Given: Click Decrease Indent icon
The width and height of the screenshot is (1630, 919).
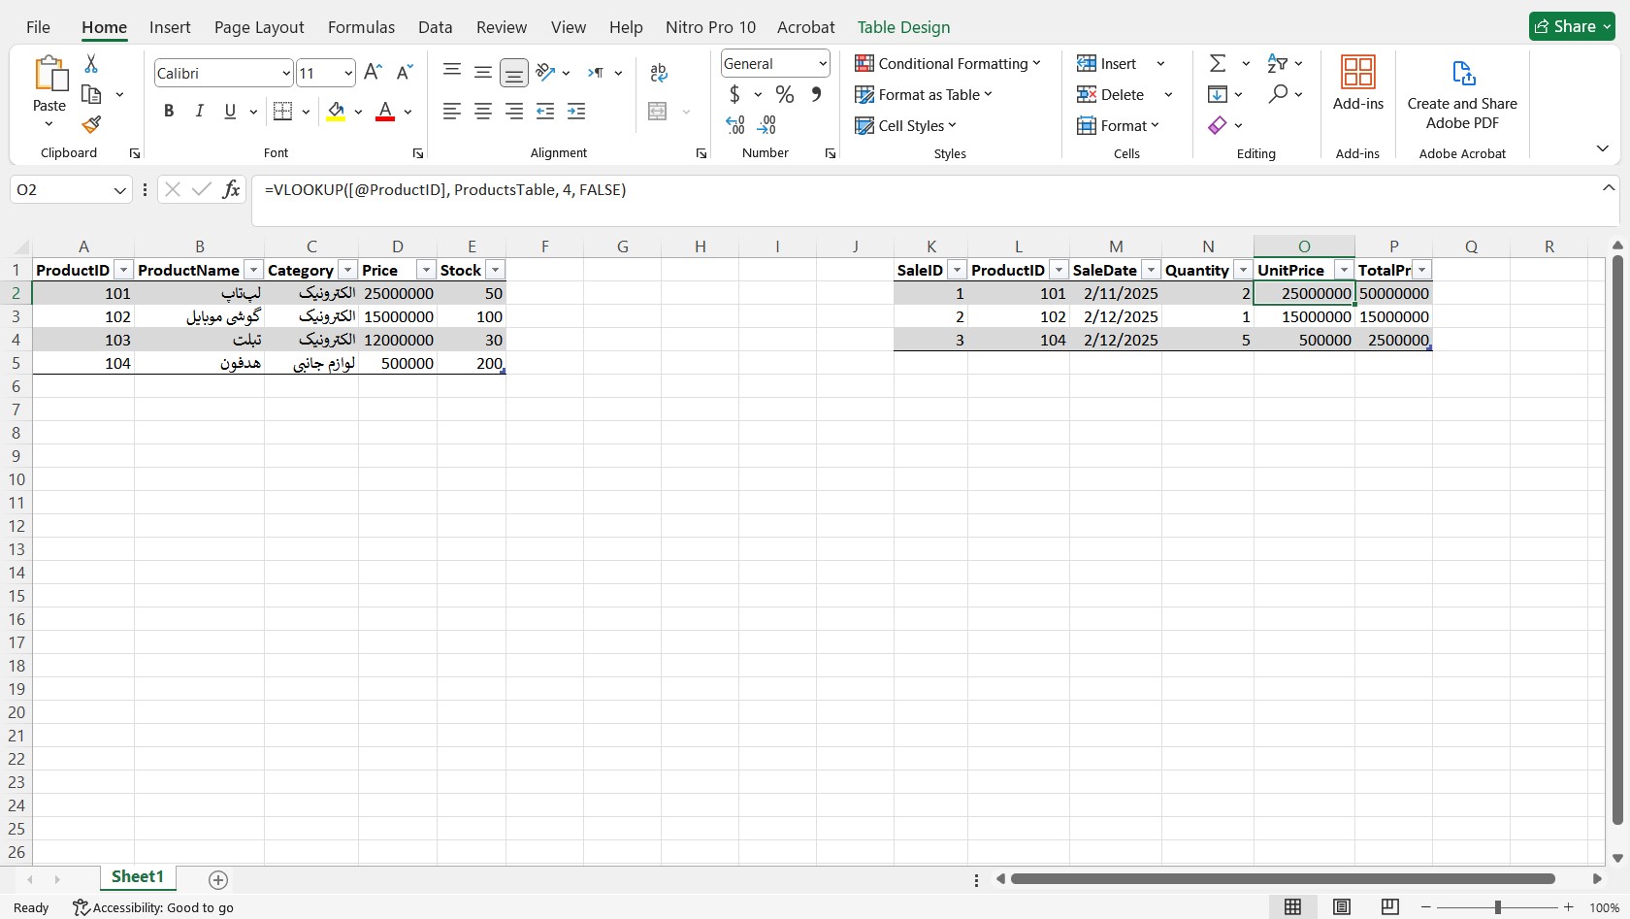Looking at the screenshot, I should click(x=545, y=111).
